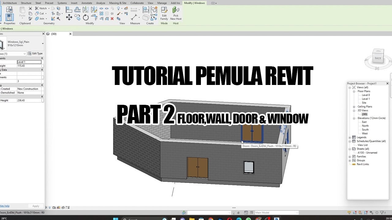Open the Massing & Site tab
The width and height of the screenshot is (392, 220).
pyautogui.click(x=118, y=3)
